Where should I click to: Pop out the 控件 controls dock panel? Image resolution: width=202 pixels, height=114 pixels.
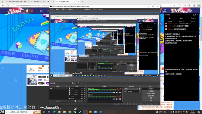pyautogui.click(x=159, y=86)
